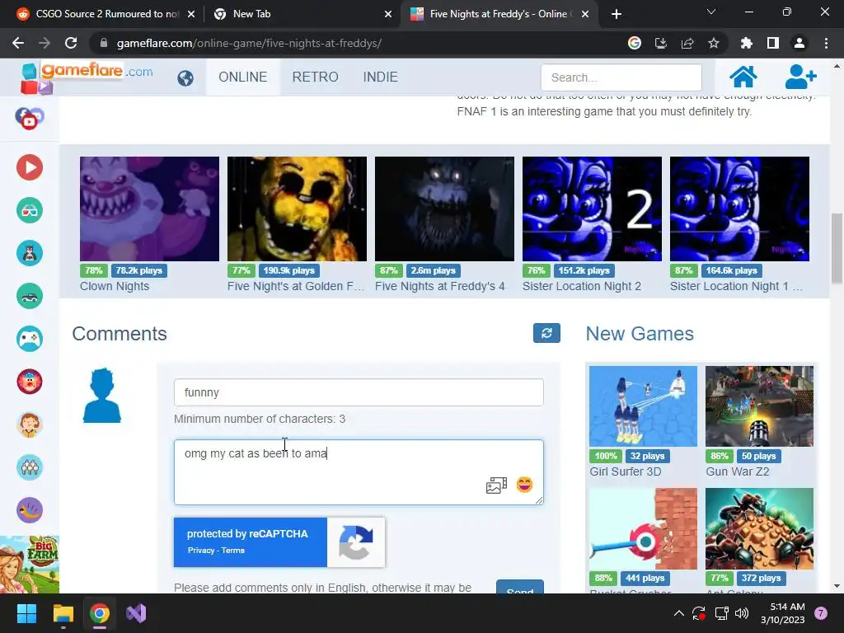Refresh comments with the blue refresh icon
The width and height of the screenshot is (844, 633).
pos(546,333)
